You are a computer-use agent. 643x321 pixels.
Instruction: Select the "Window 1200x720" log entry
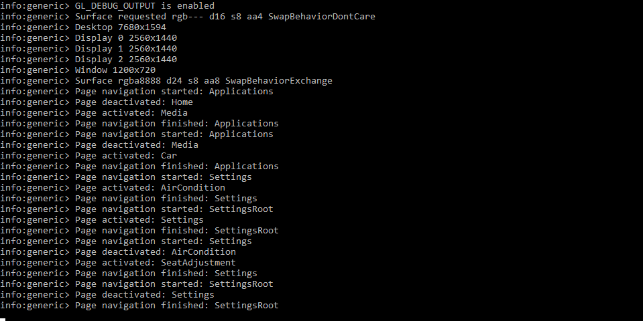[115, 70]
